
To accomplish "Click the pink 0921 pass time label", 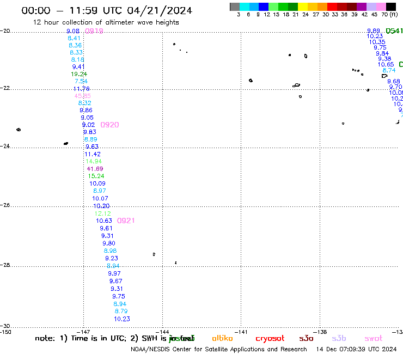I will click(126, 221).
